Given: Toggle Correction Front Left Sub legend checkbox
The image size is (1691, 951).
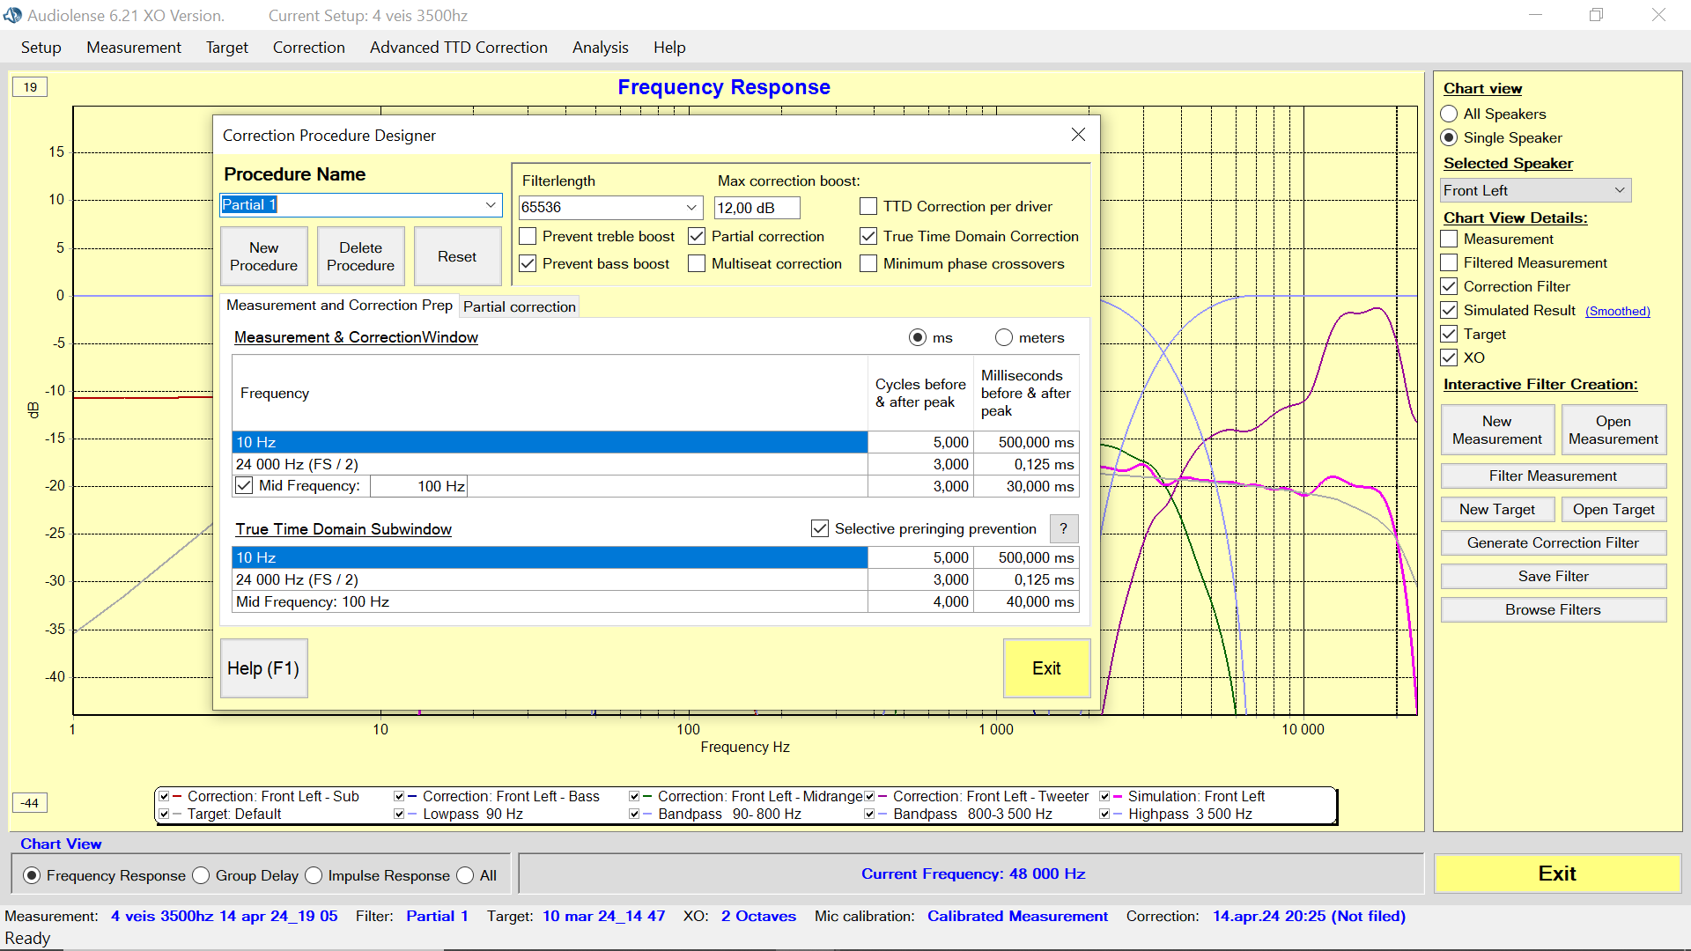Looking at the screenshot, I should (x=165, y=796).
